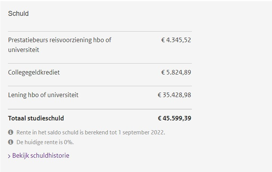The height and width of the screenshot is (172, 272).
Task: Click the Prestatiebeurs reisvoorziening row label
Action: (60, 45)
